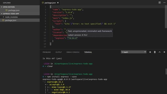Screen dimensions: 167x94
Task: Click the EXPLORER sidebar title
Action: (7, 3)
